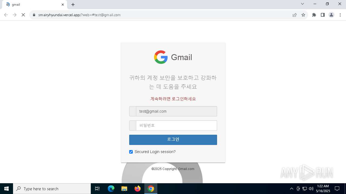Launch Firefox from taskbar
The width and height of the screenshot is (346, 194).
(x=138, y=189)
